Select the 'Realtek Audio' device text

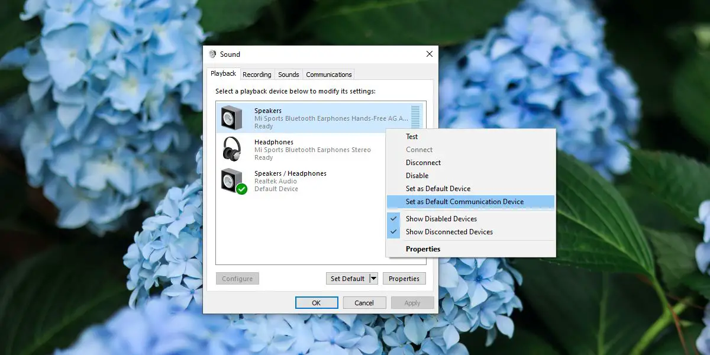276,181
